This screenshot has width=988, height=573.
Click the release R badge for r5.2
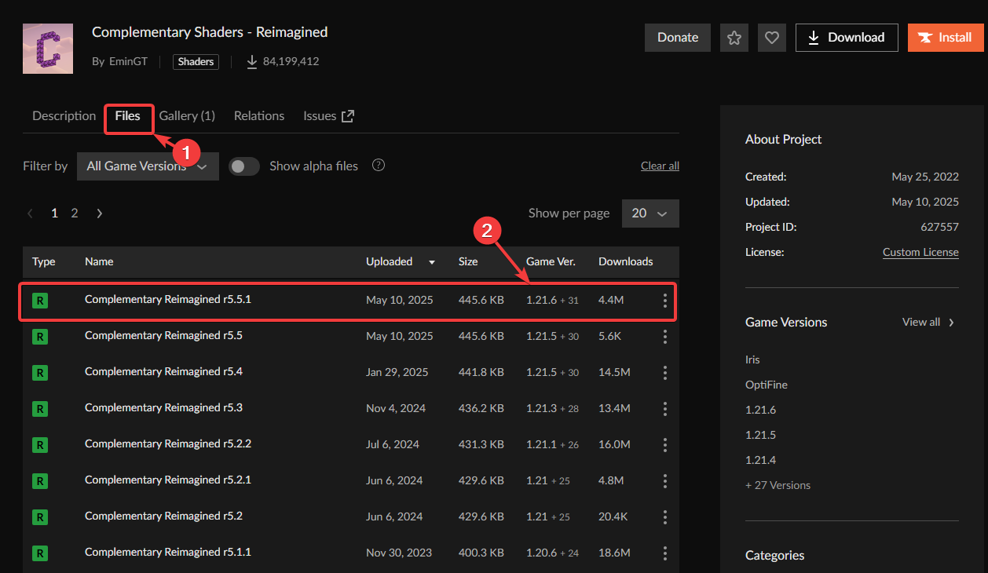[40, 517]
